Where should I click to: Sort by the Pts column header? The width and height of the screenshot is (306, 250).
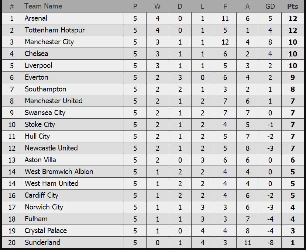click(x=293, y=6)
